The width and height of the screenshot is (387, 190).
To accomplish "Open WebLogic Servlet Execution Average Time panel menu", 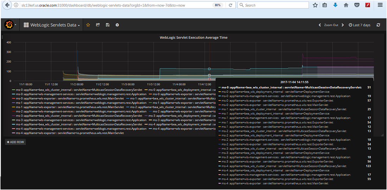I will click(193, 37).
